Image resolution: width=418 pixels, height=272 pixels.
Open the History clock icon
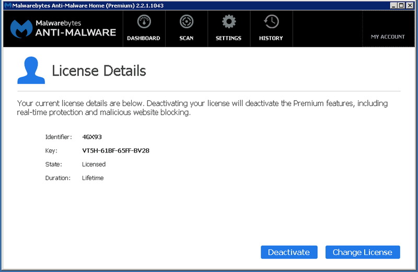pyautogui.click(x=271, y=21)
